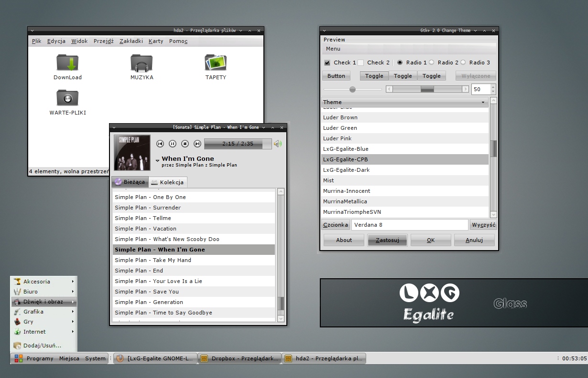This screenshot has height=378, width=588.
Task: Select Radio 3 option
Action: [x=463, y=63]
